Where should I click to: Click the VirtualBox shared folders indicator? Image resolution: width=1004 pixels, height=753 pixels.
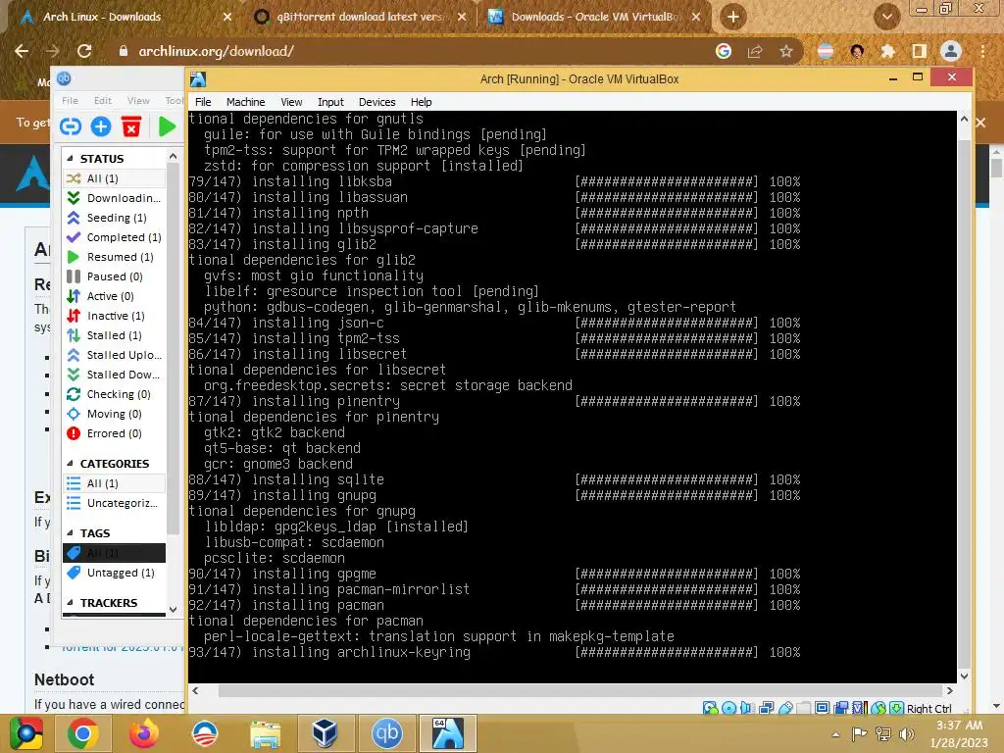point(804,708)
